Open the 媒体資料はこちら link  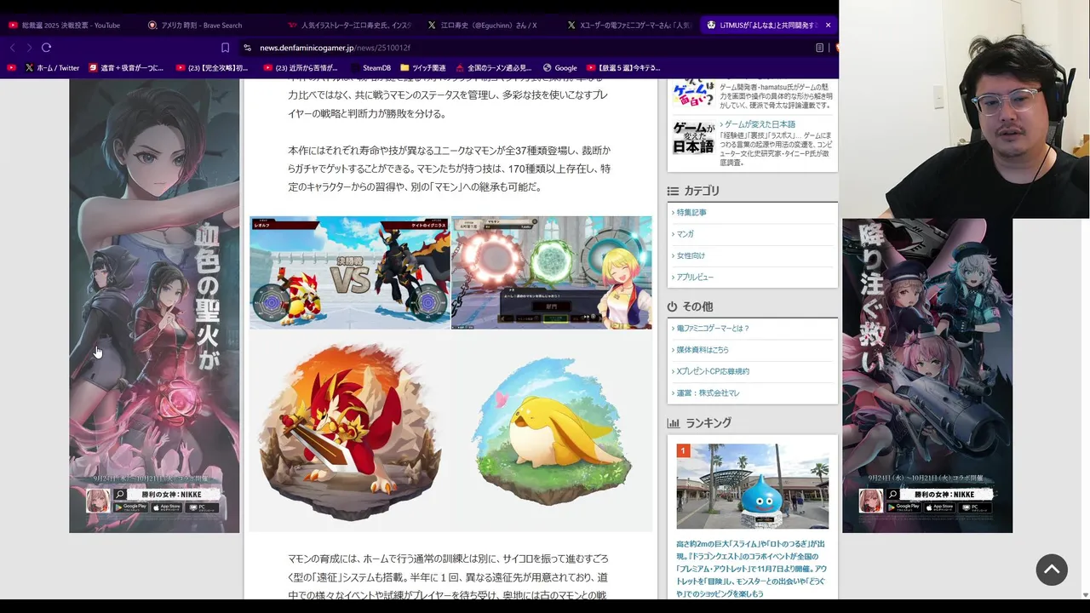click(x=703, y=350)
